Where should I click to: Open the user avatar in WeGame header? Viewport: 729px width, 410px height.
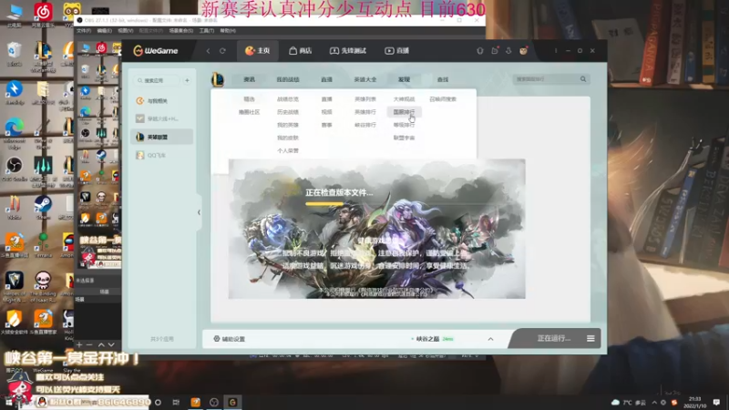pyautogui.click(x=523, y=51)
